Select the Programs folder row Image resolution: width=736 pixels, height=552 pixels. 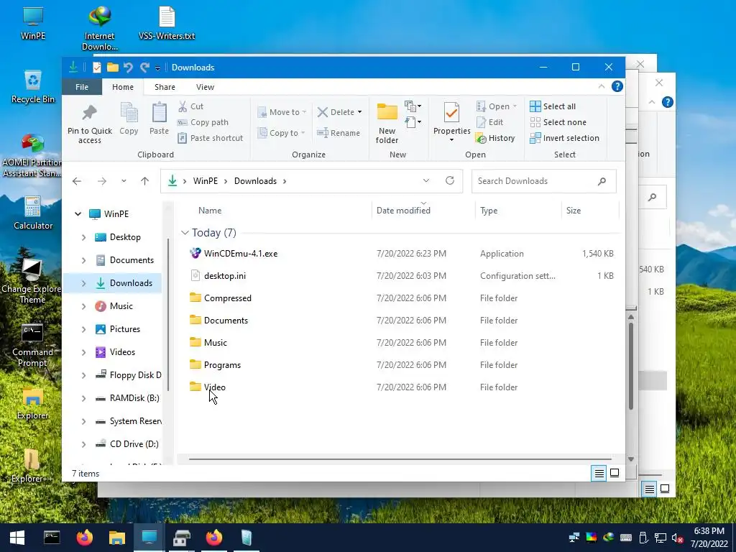coord(400,365)
